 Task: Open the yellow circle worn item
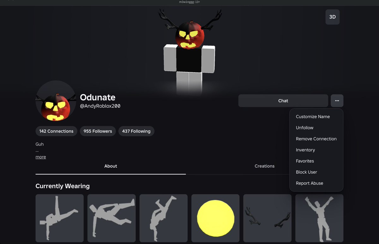215,218
